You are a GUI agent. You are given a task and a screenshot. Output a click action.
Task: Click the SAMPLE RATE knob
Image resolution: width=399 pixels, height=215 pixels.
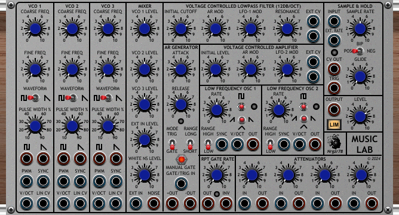(x=360, y=29)
